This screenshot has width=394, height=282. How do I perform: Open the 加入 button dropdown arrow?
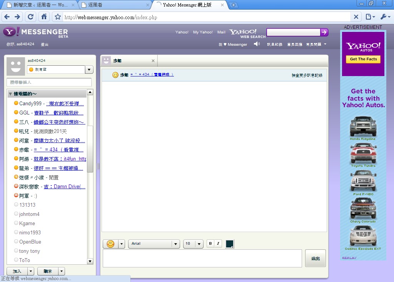pyautogui.click(x=31, y=271)
